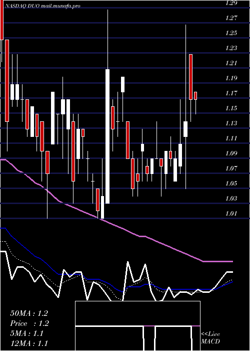250x351 pixels.
Task: Click the 1.29 price axis label
Action: click(231, 3)
